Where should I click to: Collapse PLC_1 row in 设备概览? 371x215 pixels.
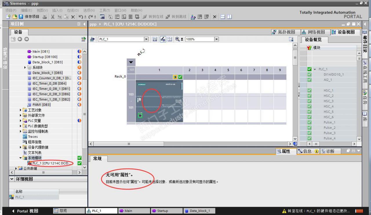click(x=315, y=69)
